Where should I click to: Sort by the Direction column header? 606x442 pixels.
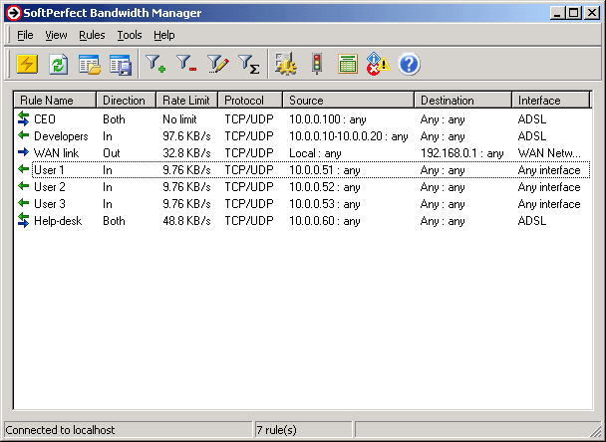coord(126,101)
